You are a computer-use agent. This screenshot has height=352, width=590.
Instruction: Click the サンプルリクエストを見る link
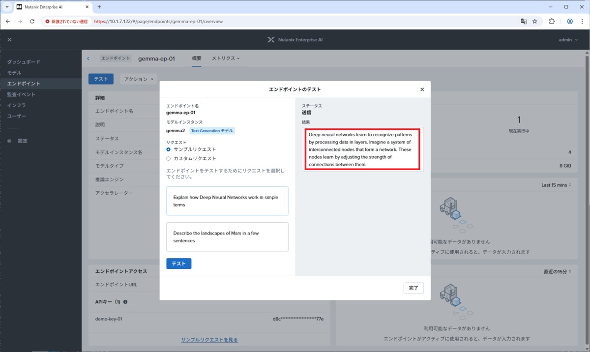pos(209,340)
